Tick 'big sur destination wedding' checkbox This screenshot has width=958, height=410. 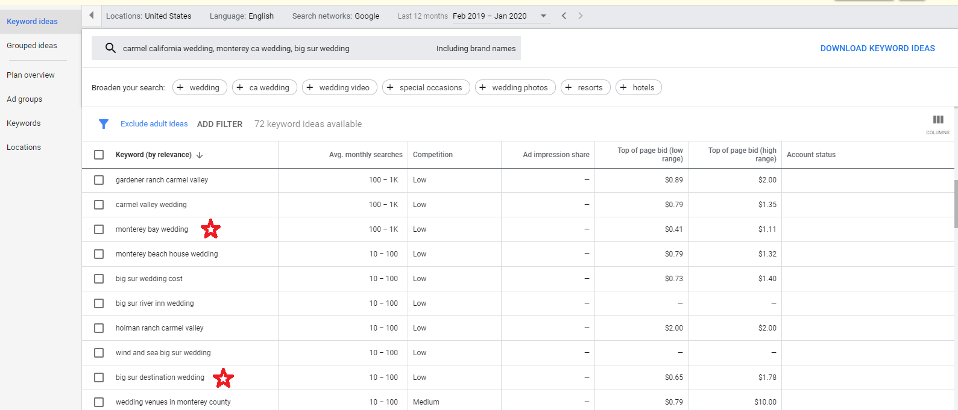pos(99,377)
